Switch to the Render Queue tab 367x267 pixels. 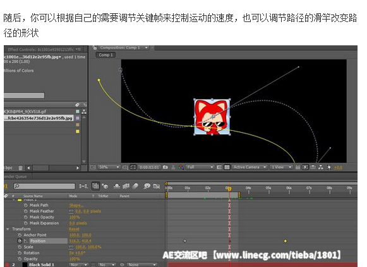[x=15, y=176]
